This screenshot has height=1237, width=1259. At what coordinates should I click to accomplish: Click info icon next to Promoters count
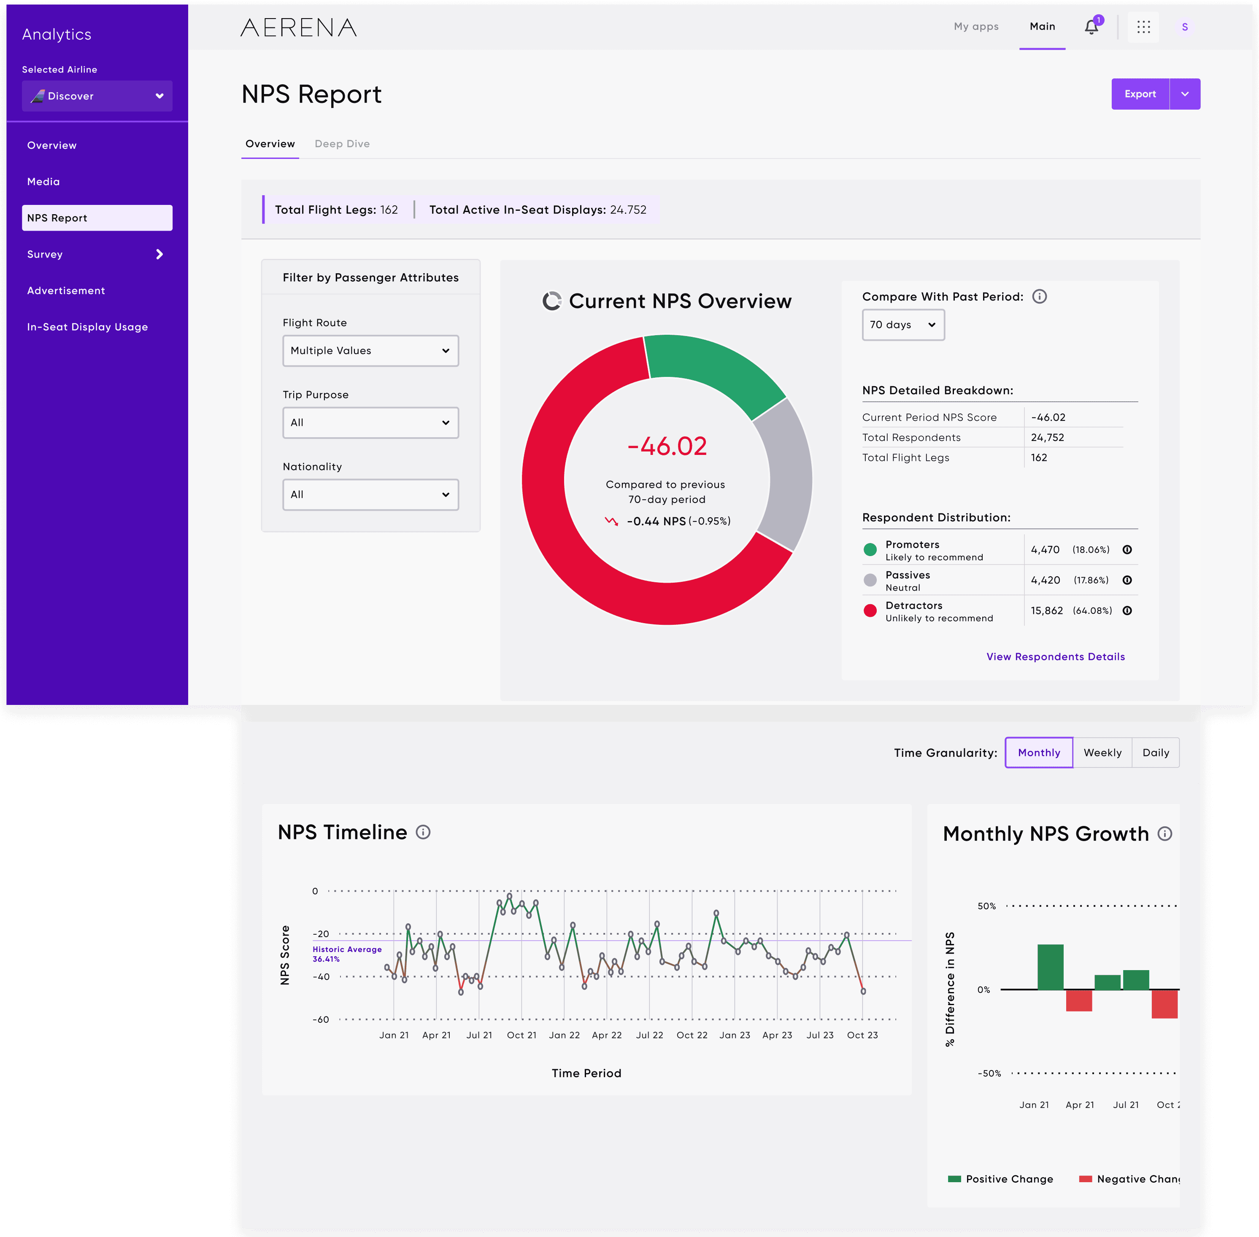1127,550
